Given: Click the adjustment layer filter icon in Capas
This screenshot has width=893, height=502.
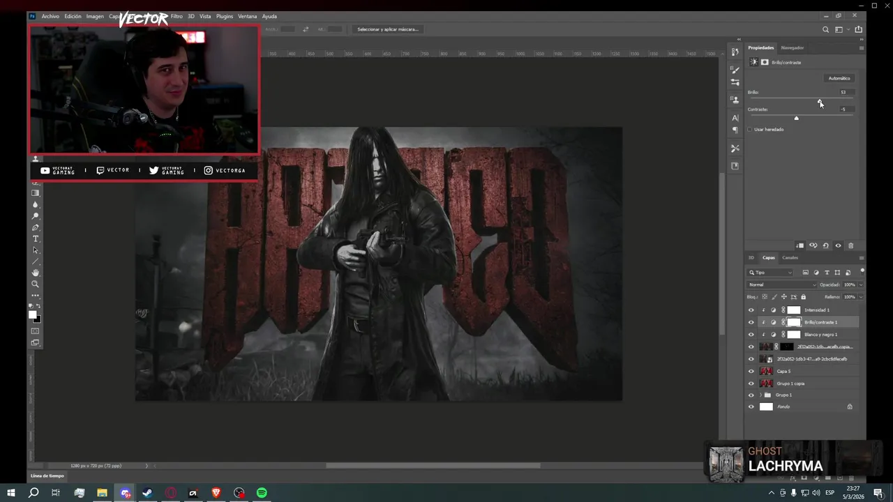Looking at the screenshot, I should point(816,273).
